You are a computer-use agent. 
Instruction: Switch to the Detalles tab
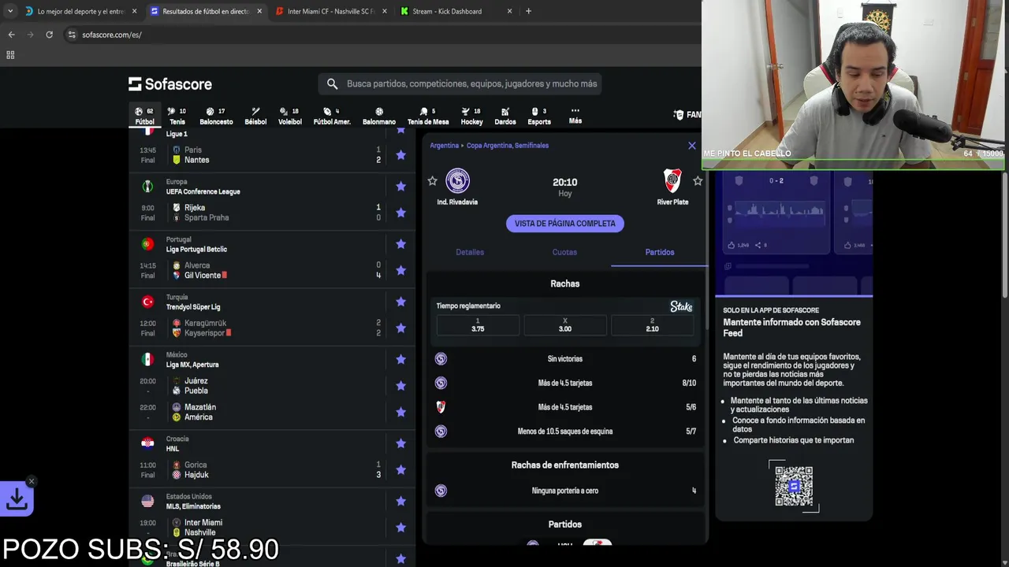click(470, 252)
